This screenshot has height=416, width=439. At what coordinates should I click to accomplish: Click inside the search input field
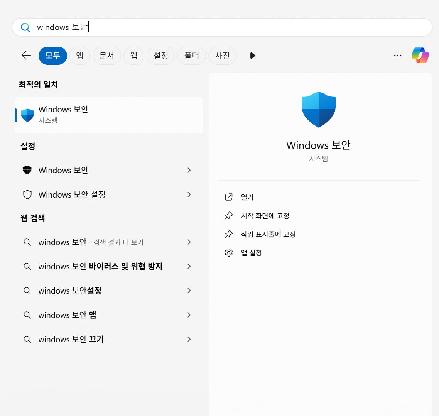(x=154, y=27)
